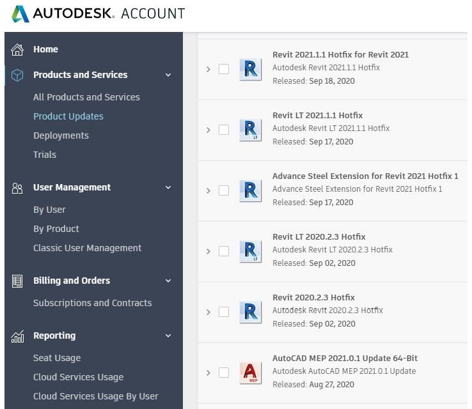Select the Advance Steel Extension hotfix checkbox
This screenshot has height=409, width=472.
coord(224,190)
